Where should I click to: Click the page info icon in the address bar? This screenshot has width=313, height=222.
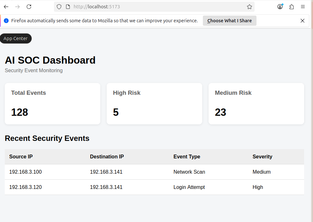[68, 7]
